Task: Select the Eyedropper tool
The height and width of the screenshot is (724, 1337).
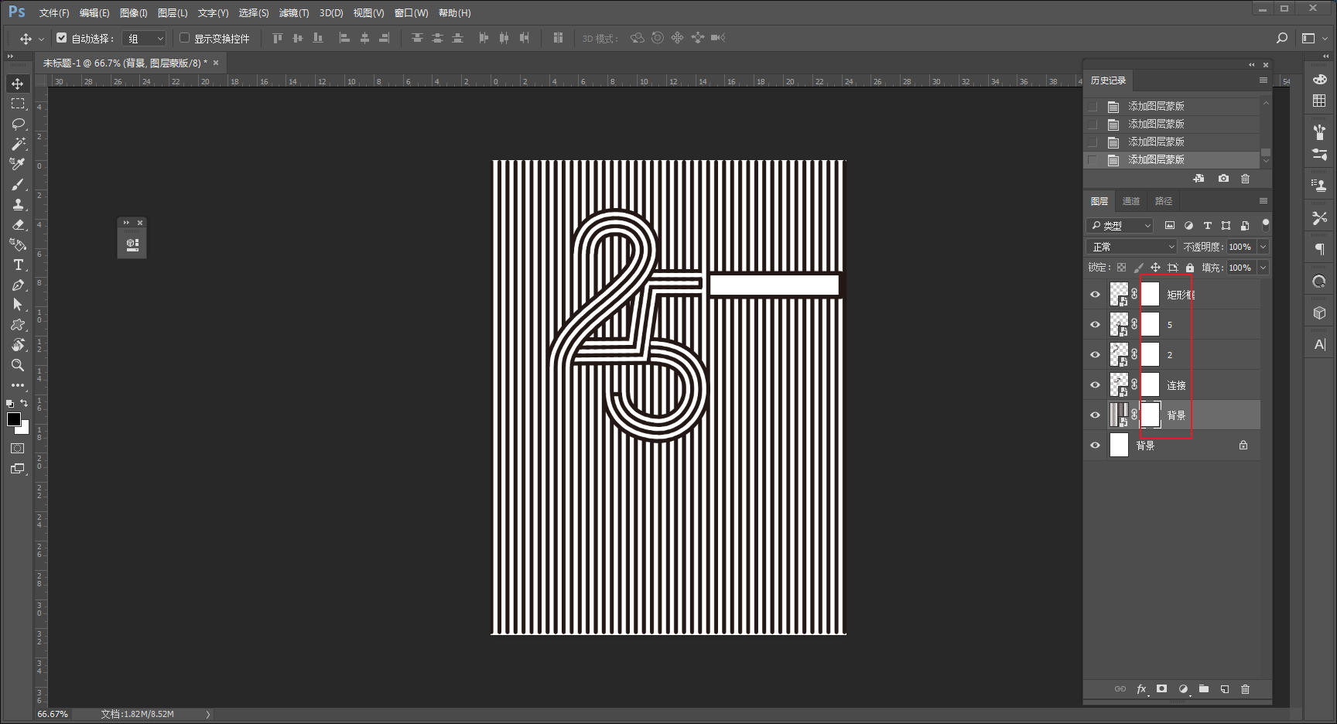Action: (18, 164)
